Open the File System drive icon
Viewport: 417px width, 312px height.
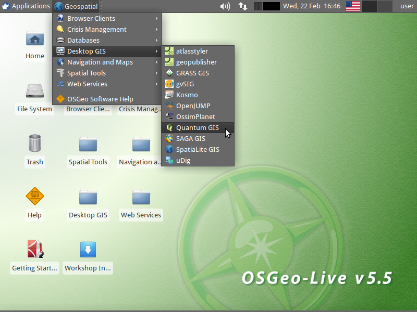click(x=35, y=90)
